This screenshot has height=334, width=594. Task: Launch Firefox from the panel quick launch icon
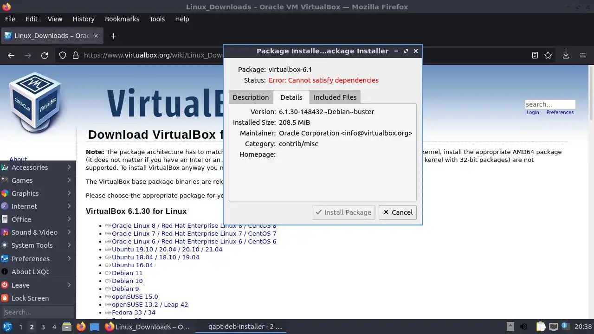coord(81,327)
